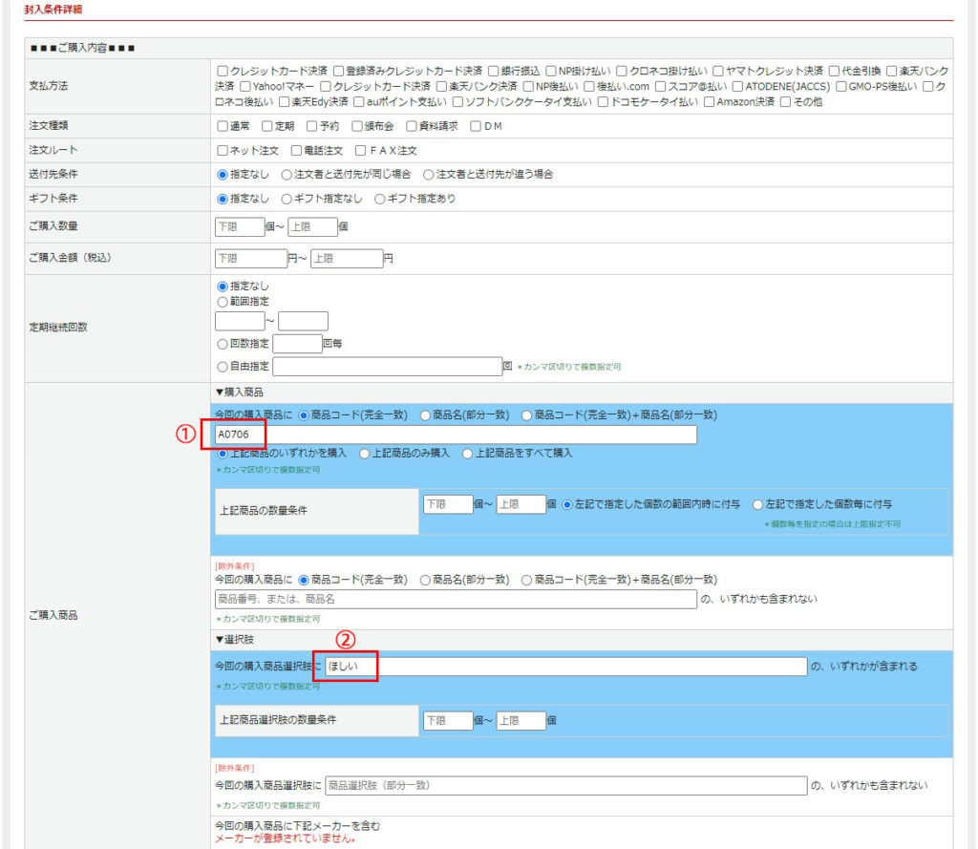Click the ご購入金額 下限 yen field
This screenshot has width=978, height=849.
click(251, 258)
